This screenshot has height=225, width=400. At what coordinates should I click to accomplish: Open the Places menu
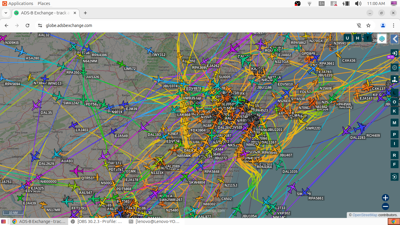point(44,4)
